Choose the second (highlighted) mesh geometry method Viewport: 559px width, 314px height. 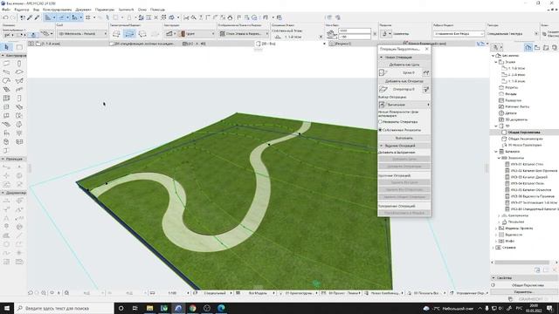point(129,34)
